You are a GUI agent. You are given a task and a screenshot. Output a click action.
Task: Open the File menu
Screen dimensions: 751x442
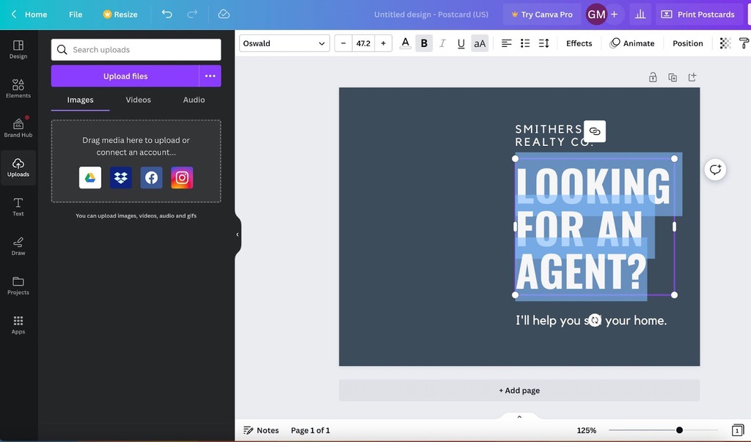pos(76,15)
